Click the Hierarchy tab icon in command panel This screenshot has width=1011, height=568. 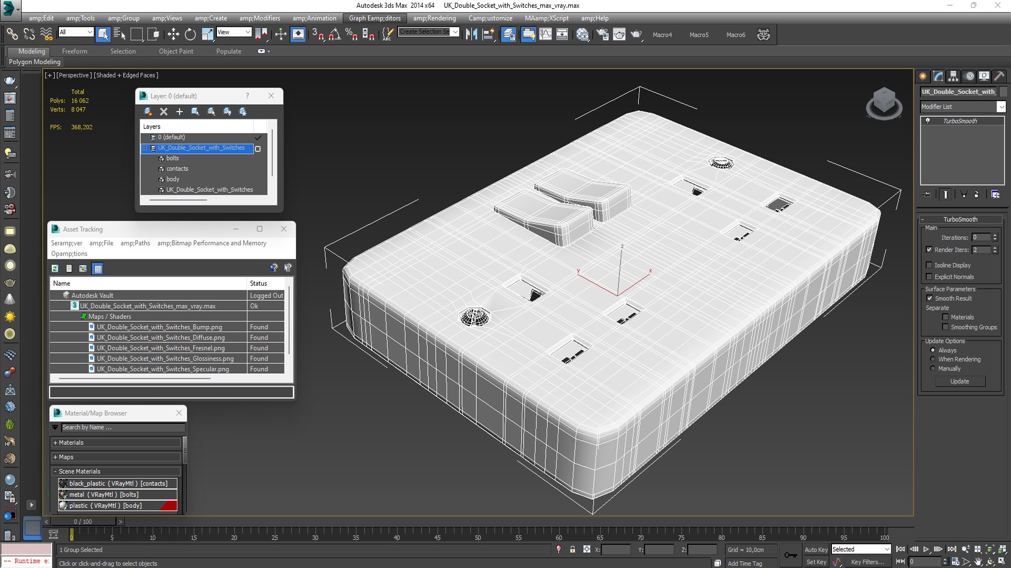[954, 76]
